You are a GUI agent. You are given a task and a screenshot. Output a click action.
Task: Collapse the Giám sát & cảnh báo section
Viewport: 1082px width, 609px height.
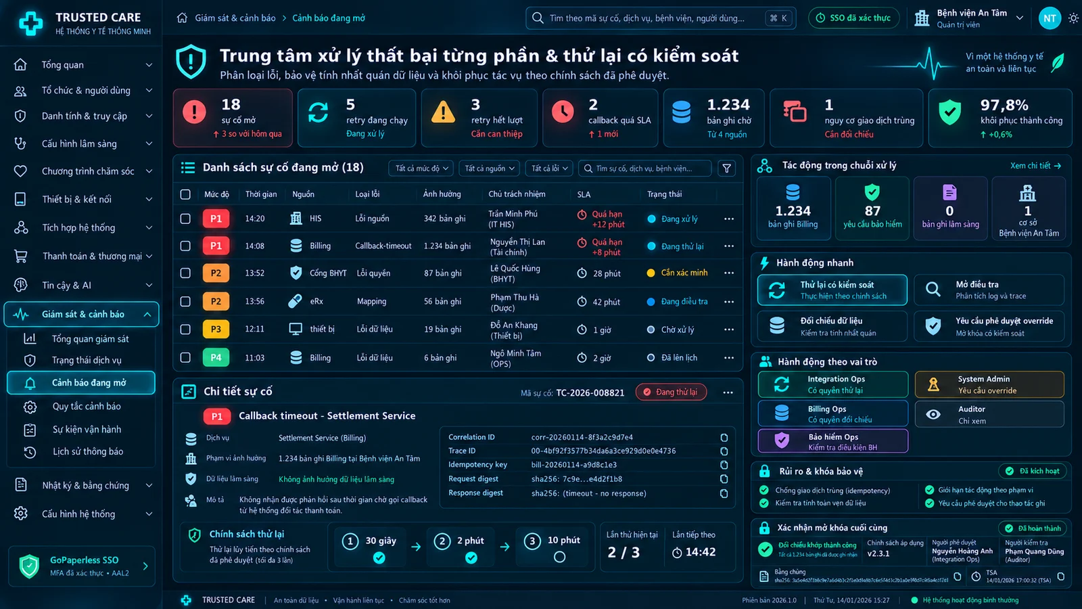82,314
